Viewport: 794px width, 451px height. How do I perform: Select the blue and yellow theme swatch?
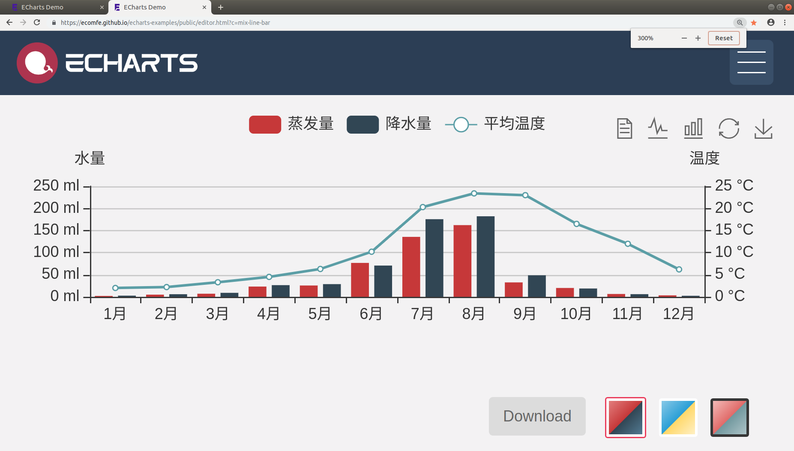coord(678,417)
